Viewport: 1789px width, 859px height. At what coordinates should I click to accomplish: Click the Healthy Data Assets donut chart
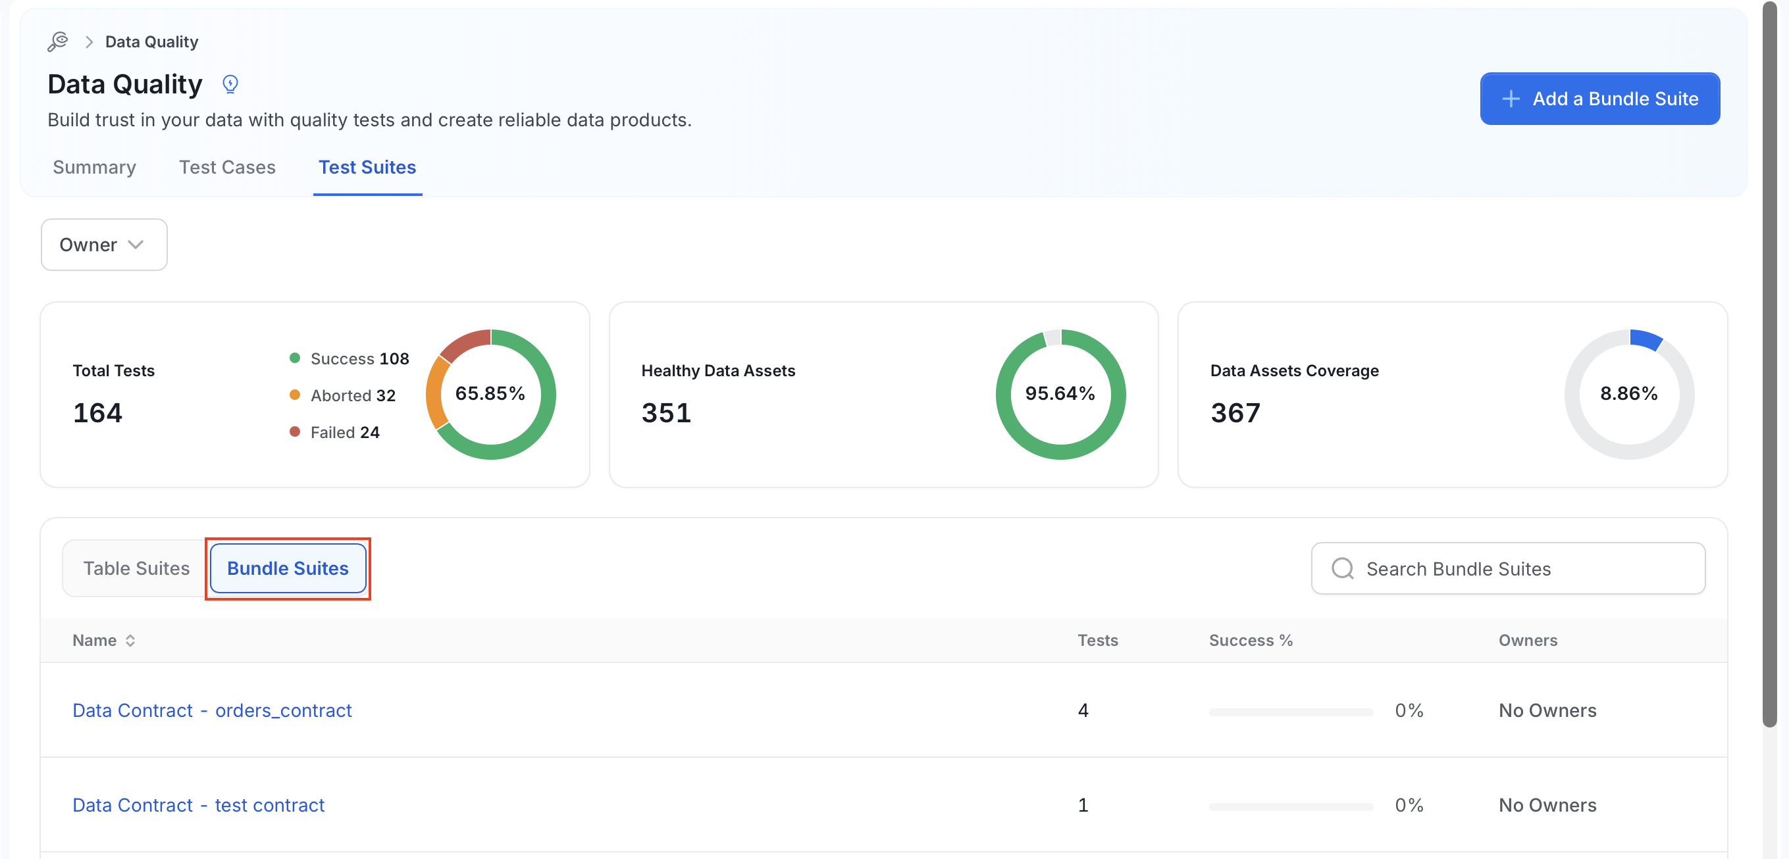point(1060,394)
